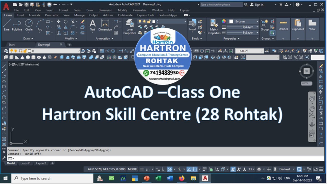
Task: Add a new layout with plus button
Action: 52,163
